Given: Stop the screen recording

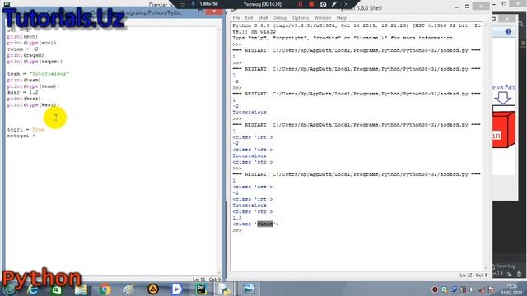Looking at the screenshot, I should coord(311,4).
